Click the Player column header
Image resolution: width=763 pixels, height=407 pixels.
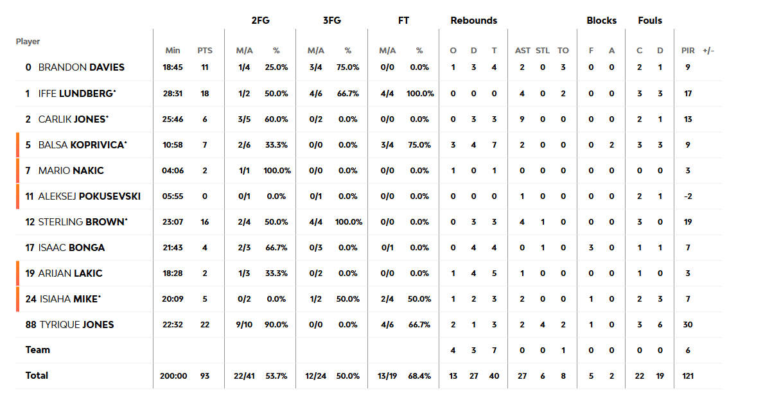(x=28, y=42)
